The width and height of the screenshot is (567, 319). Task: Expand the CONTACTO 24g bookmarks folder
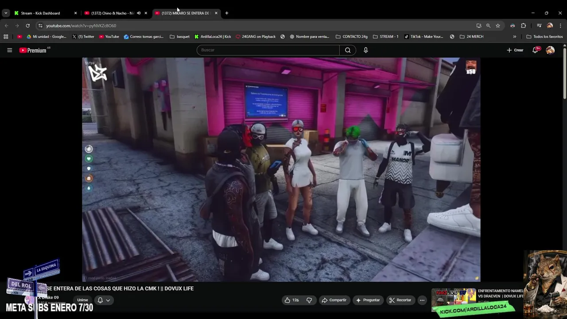(352, 37)
